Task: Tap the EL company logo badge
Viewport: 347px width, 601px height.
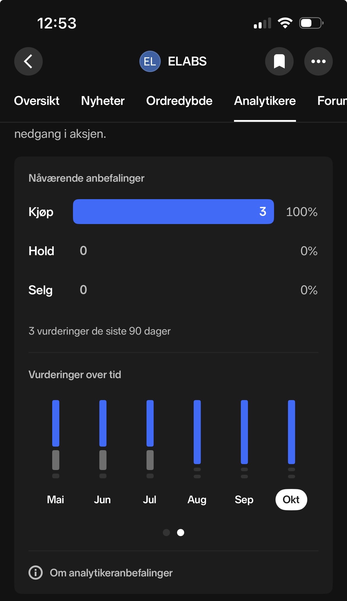Action: tap(150, 61)
